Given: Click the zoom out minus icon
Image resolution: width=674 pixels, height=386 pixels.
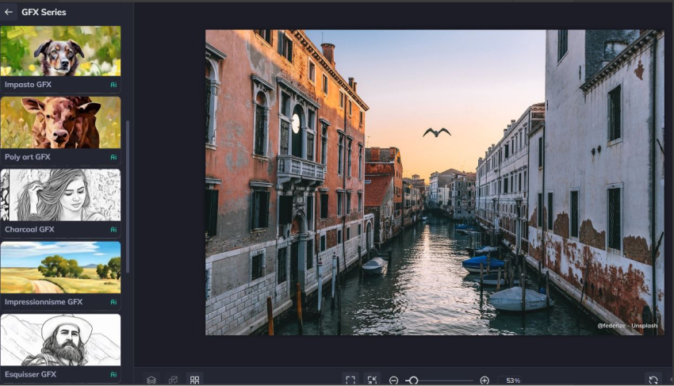Looking at the screenshot, I should coord(393,380).
